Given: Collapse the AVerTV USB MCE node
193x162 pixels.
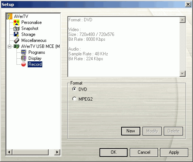Looking at the screenshot, I should point(9,46).
